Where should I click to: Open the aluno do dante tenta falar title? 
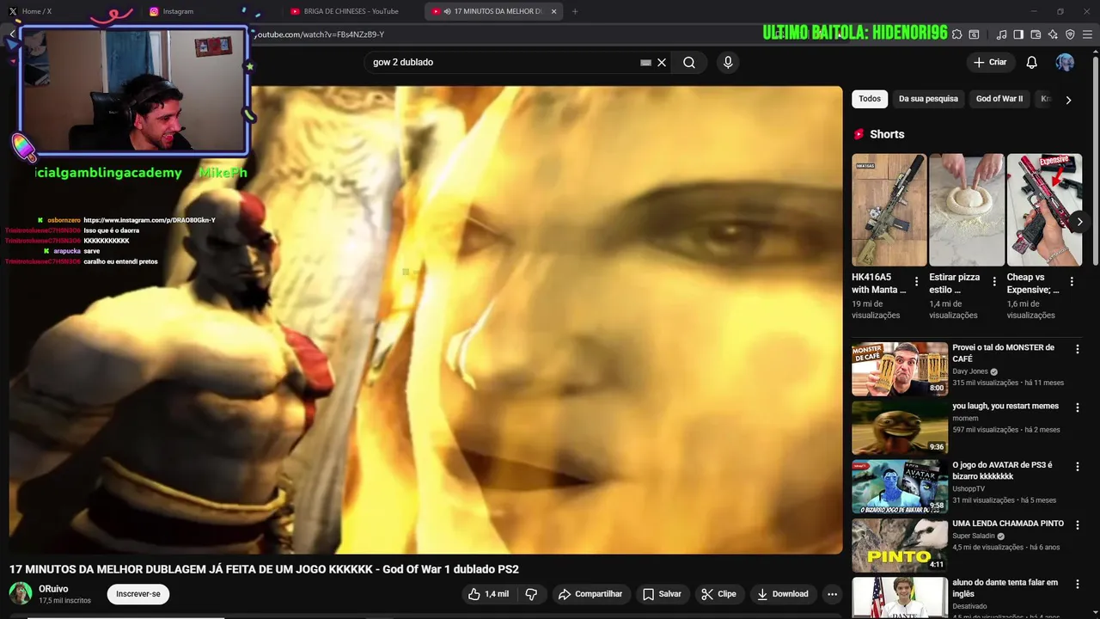click(x=1005, y=588)
